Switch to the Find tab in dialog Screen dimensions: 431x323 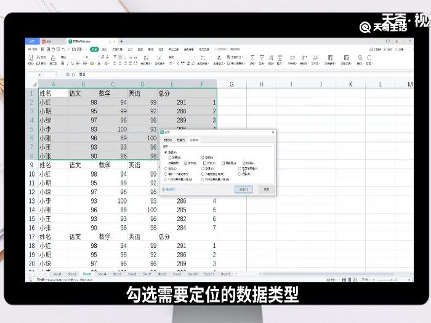167,140
